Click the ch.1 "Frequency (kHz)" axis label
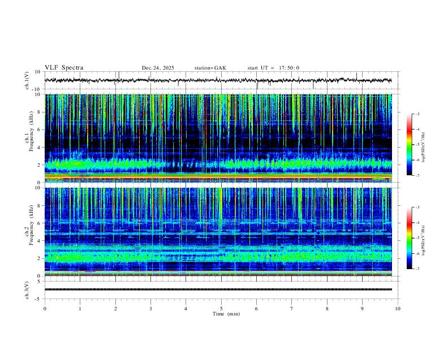The height and width of the screenshot is (346, 448). tap(32, 131)
